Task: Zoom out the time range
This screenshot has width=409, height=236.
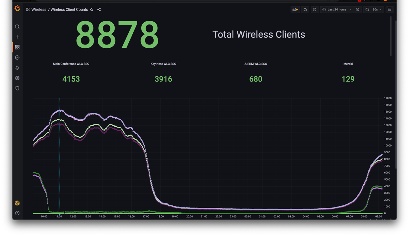Action: pos(358,10)
